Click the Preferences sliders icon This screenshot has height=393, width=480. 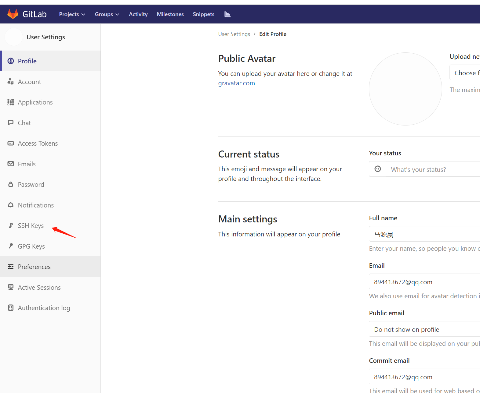coord(11,267)
